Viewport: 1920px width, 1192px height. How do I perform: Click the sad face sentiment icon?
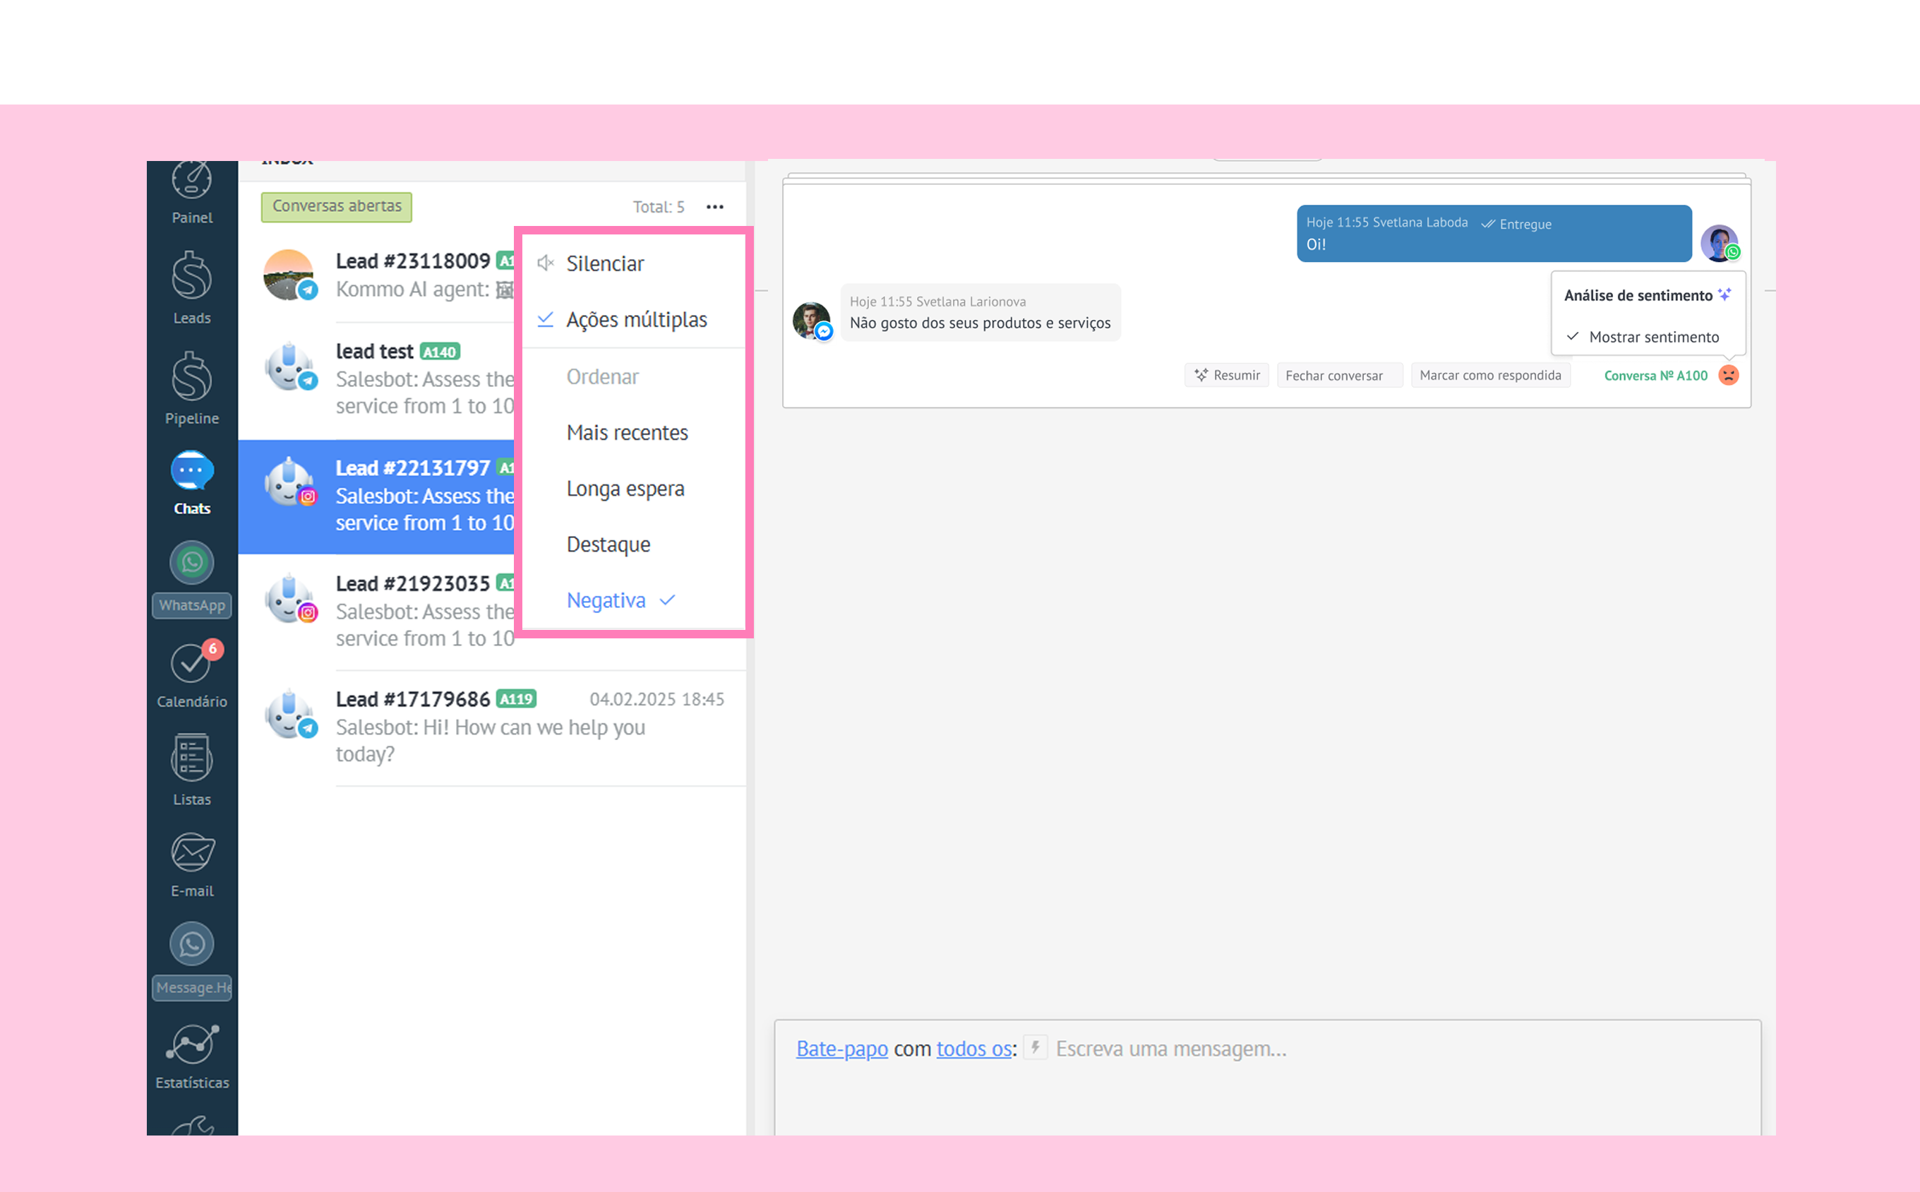(x=1728, y=375)
